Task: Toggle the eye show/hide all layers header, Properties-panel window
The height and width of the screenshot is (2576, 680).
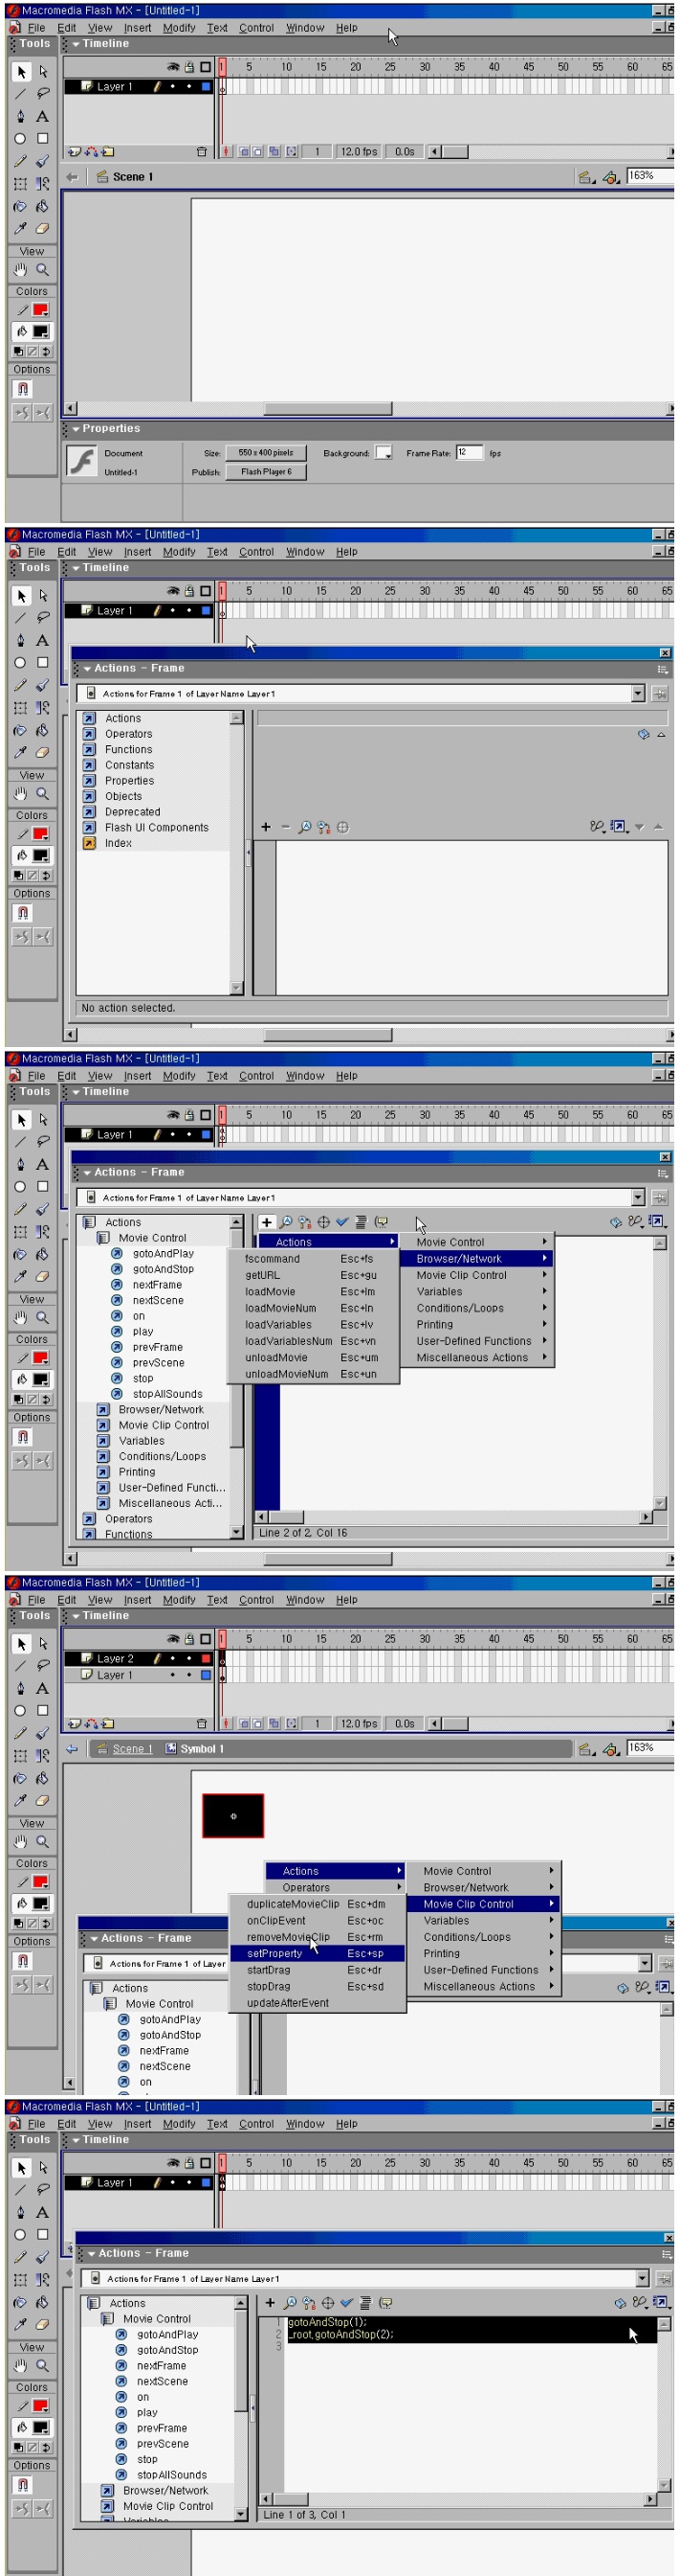Action: click(173, 67)
